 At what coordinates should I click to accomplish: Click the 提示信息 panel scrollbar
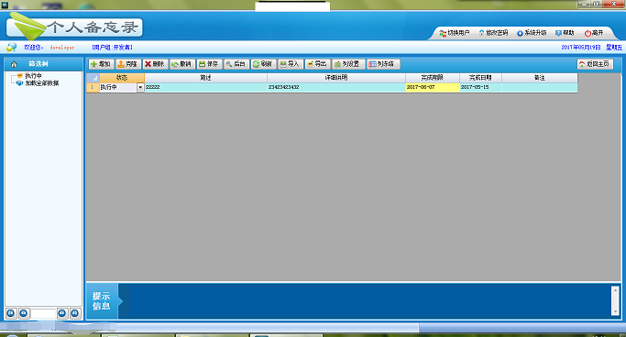point(615,300)
